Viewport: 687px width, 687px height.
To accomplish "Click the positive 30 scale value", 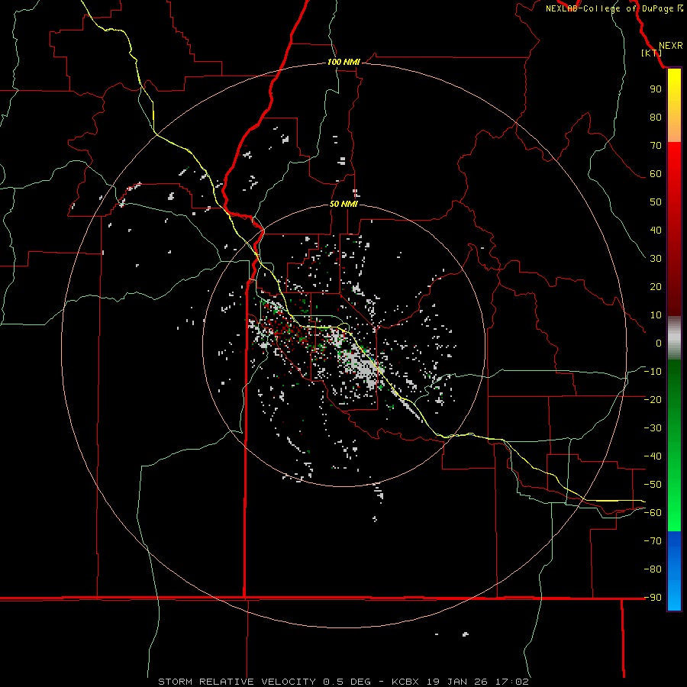I will 656,259.
